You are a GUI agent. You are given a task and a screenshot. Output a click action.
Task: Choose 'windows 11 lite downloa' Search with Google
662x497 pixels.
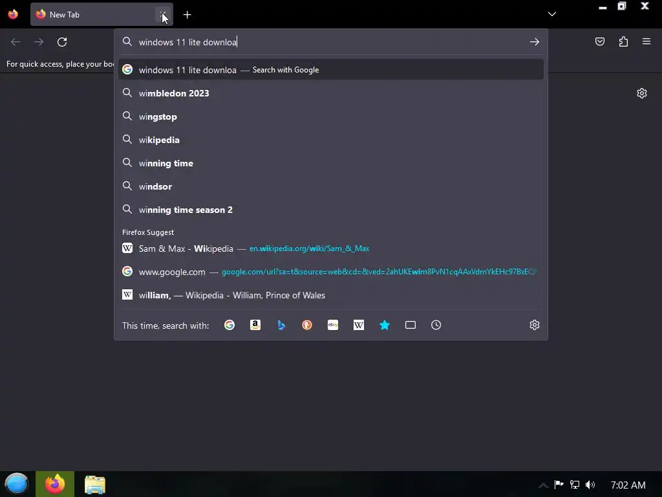330,70
